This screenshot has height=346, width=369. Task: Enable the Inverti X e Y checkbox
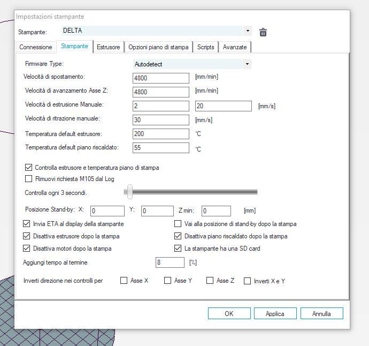point(247,281)
